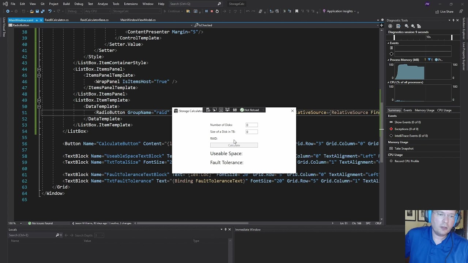Click the pause icon in Events track

pos(391,48)
